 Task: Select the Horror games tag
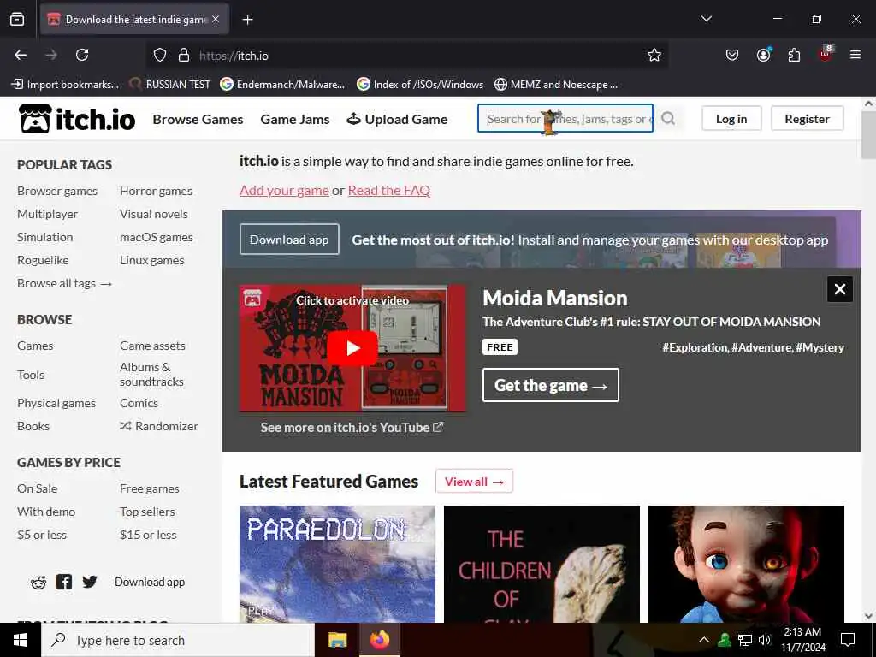point(156,191)
